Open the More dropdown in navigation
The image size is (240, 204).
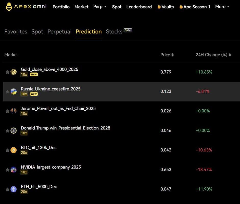point(222,7)
